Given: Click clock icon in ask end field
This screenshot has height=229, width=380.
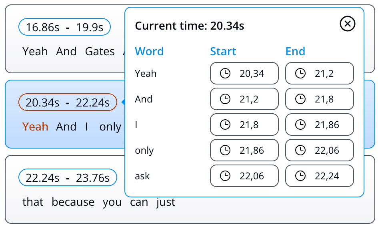Looking at the screenshot, I should (x=300, y=176).
